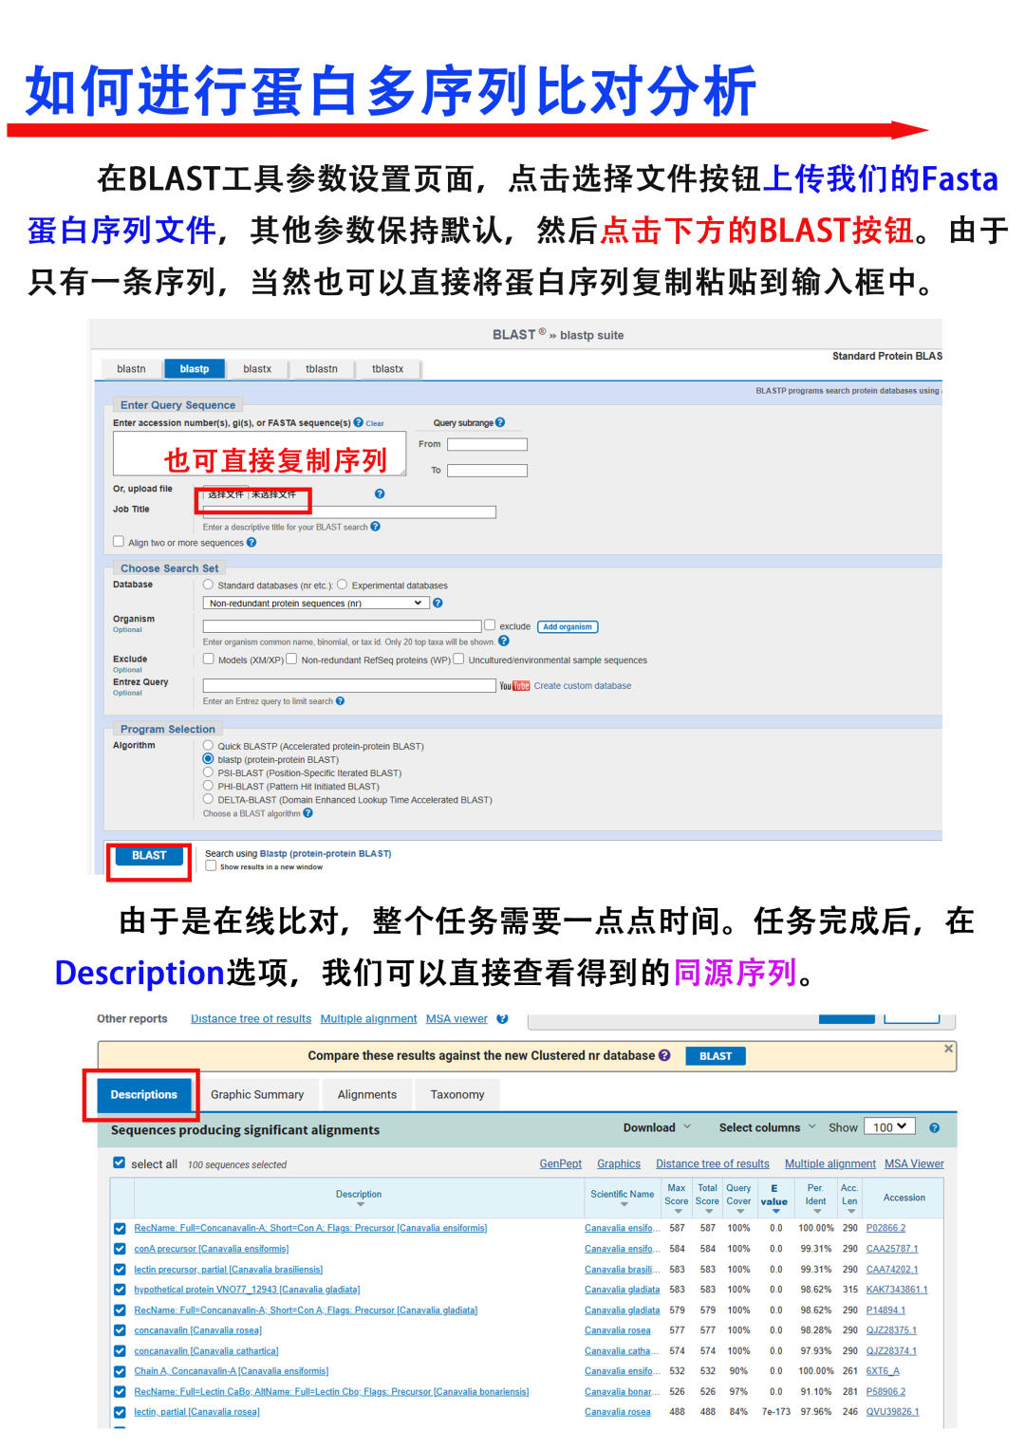Sort results by Per. Ident column
1025x1450 pixels.
pos(815,1211)
